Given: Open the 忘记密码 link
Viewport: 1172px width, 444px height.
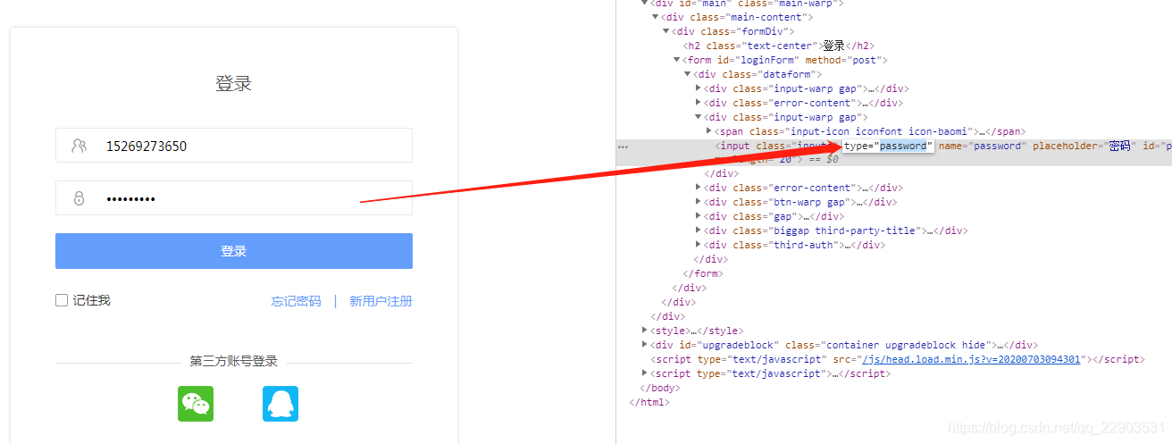Looking at the screenshot, I should coord(296,301).
